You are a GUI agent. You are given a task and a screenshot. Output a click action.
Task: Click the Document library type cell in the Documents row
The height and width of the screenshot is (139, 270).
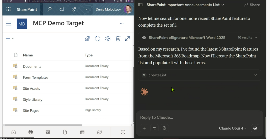coord(97,66)
